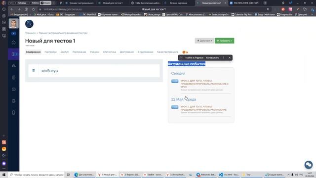Click Копировать in selection popup
Image resolution: width=316 pixels, height=178 pixels.
[x=212, y=58]
